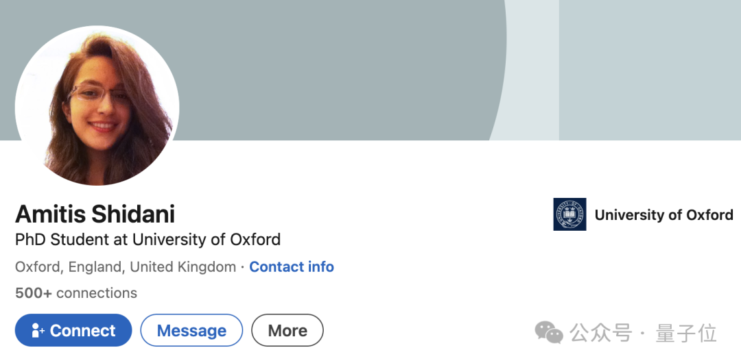Send a message via Message button
Image resolution: width=741 pixels, height=363 pixels.
(x=191, y=331)
